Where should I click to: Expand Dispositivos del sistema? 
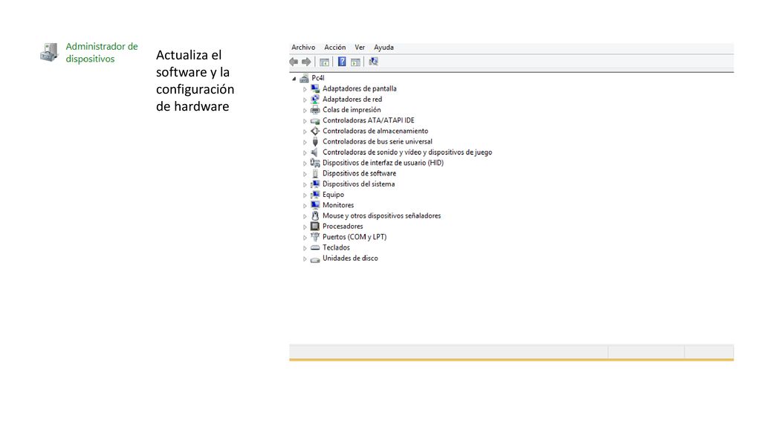305,185
